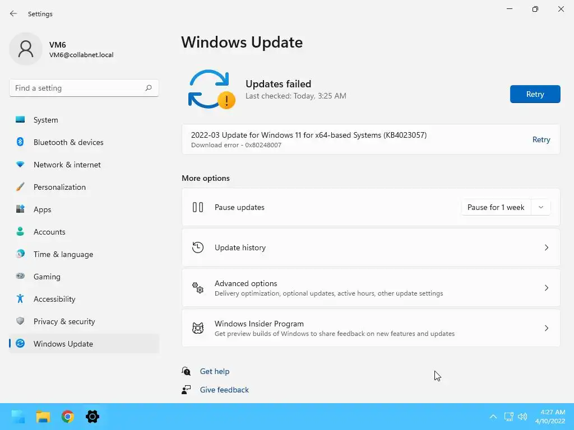Select Accessibility category
This screenshot has width=574, height=430.
click(x=84, y=299)
